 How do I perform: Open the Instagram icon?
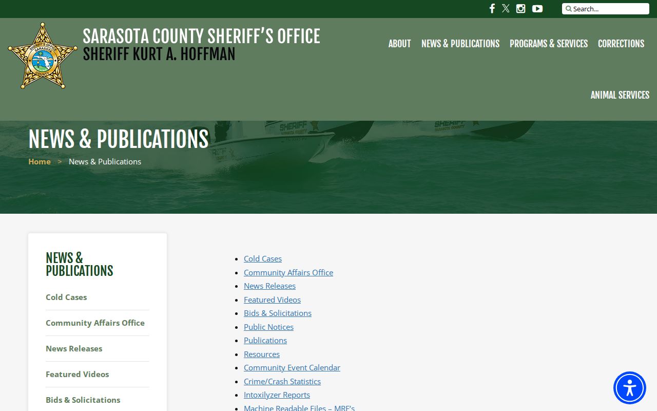click(520, 8)
